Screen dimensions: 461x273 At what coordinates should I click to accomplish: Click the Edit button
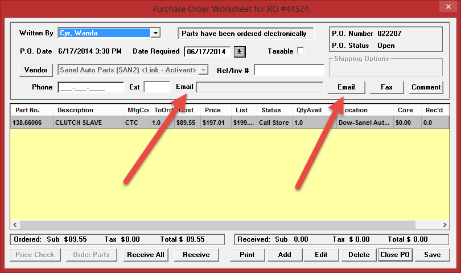click(x=321, y=255)
